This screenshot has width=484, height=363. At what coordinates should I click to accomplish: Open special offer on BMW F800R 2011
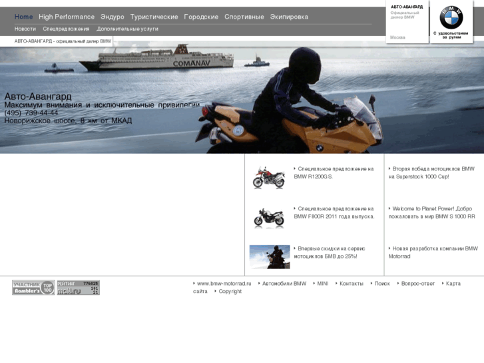(334, 212)
